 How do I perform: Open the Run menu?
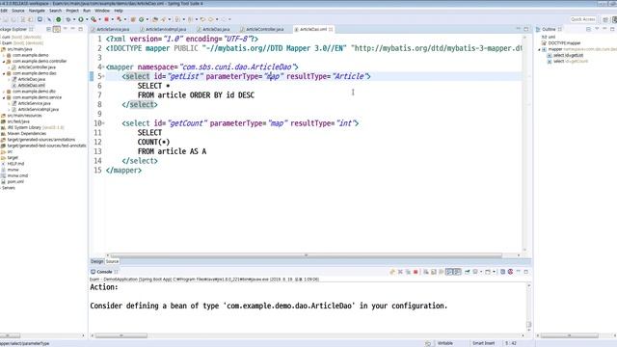[x=87, y=11]
